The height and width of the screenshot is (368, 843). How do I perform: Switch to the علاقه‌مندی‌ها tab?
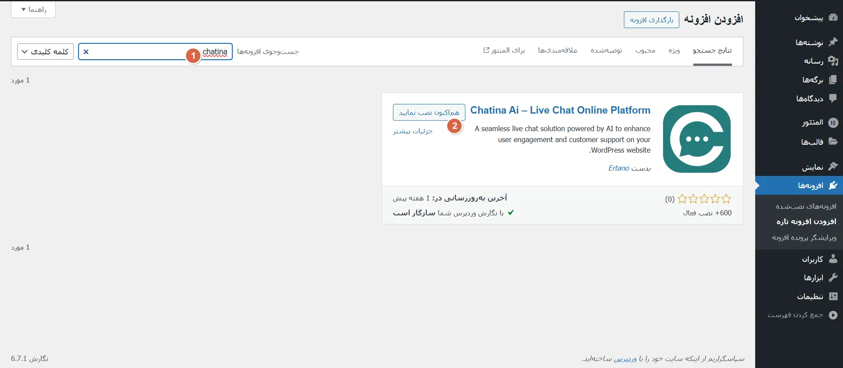558,50
